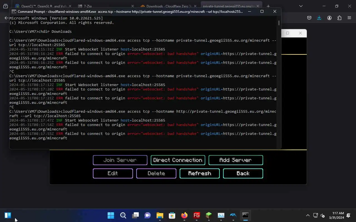Open Microsoft Store from taskbar

point(172,215)
